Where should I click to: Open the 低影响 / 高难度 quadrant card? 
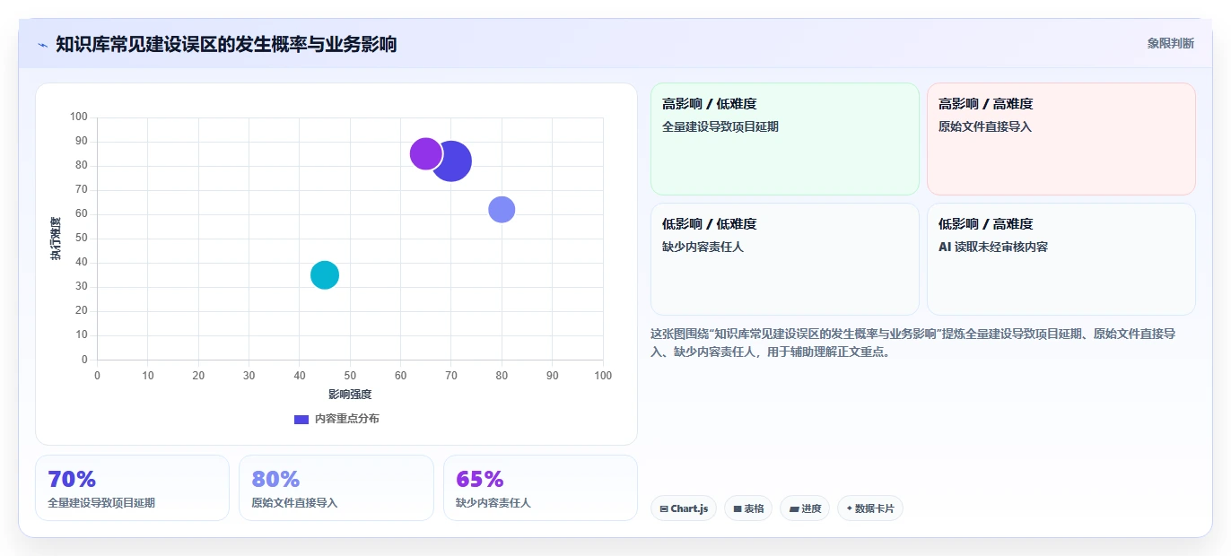click(x=1061, y=259)
